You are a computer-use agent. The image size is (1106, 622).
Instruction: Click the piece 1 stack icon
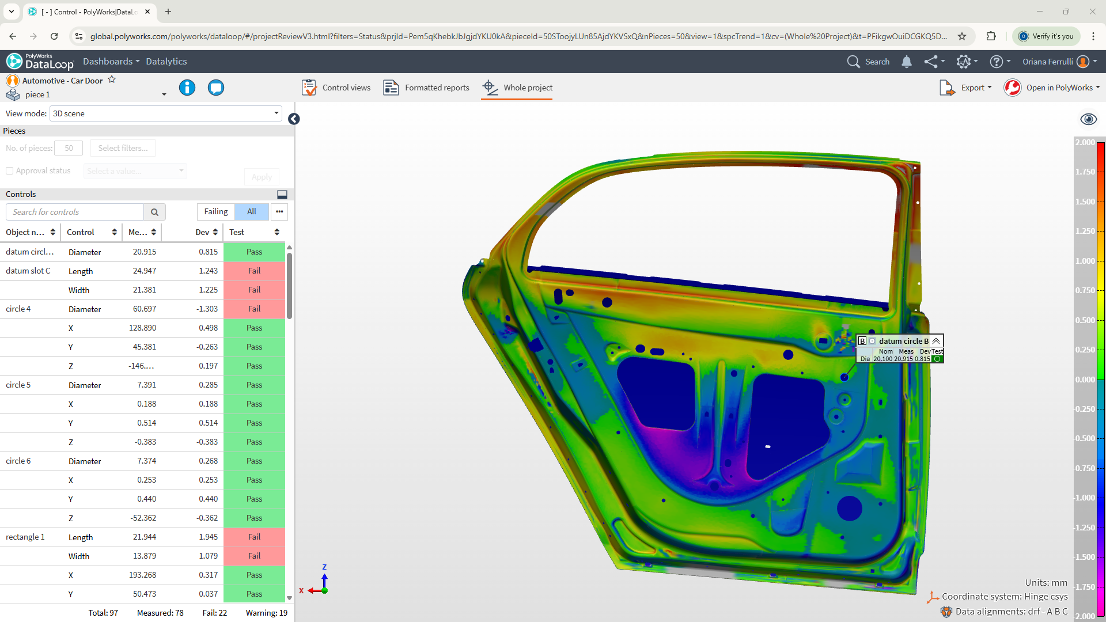[13, 94]
